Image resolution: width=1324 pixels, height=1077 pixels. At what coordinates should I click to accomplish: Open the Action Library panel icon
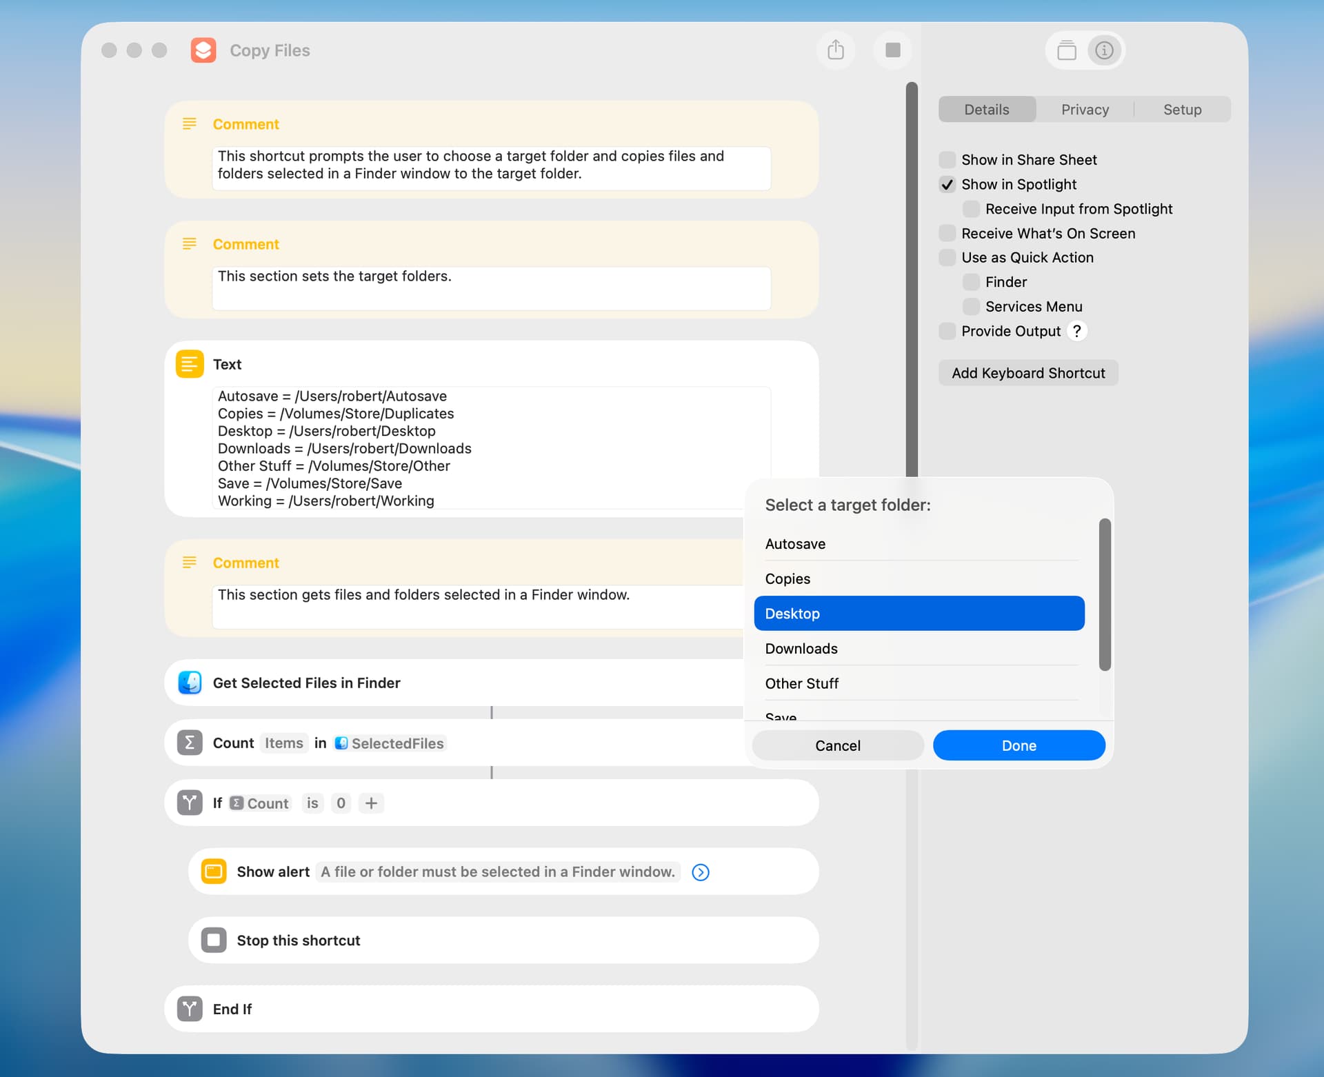pyautogui.click(x=1066, y=50)
